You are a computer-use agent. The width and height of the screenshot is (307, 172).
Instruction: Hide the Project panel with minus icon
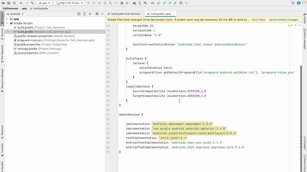pyautogui.click(x=102, y=14)
